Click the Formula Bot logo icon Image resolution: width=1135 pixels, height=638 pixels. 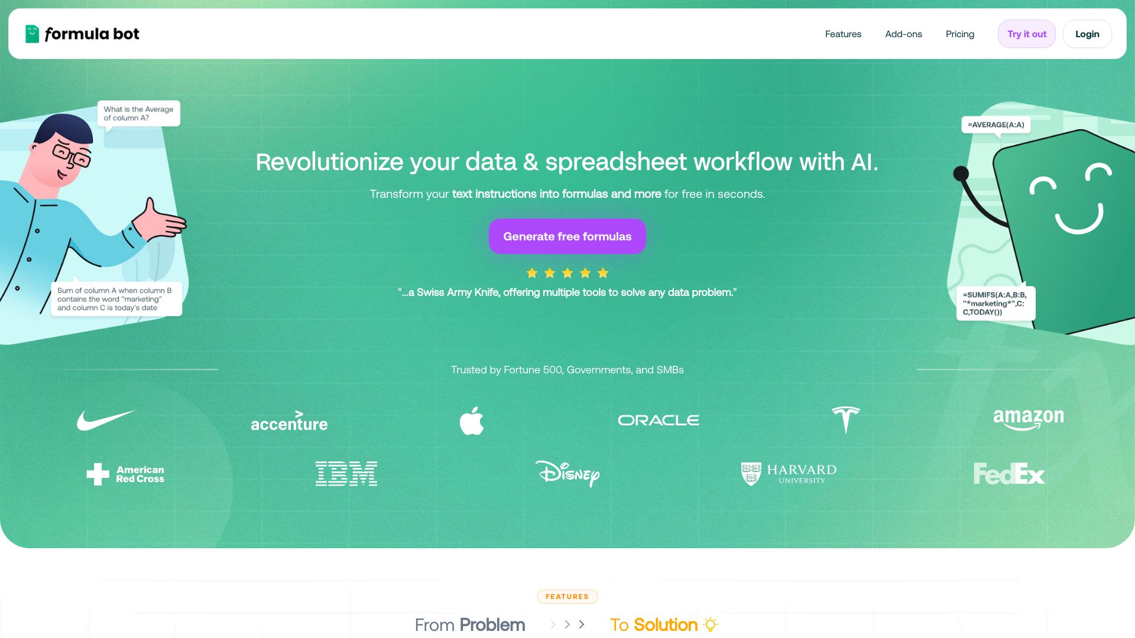click(33, 34)
